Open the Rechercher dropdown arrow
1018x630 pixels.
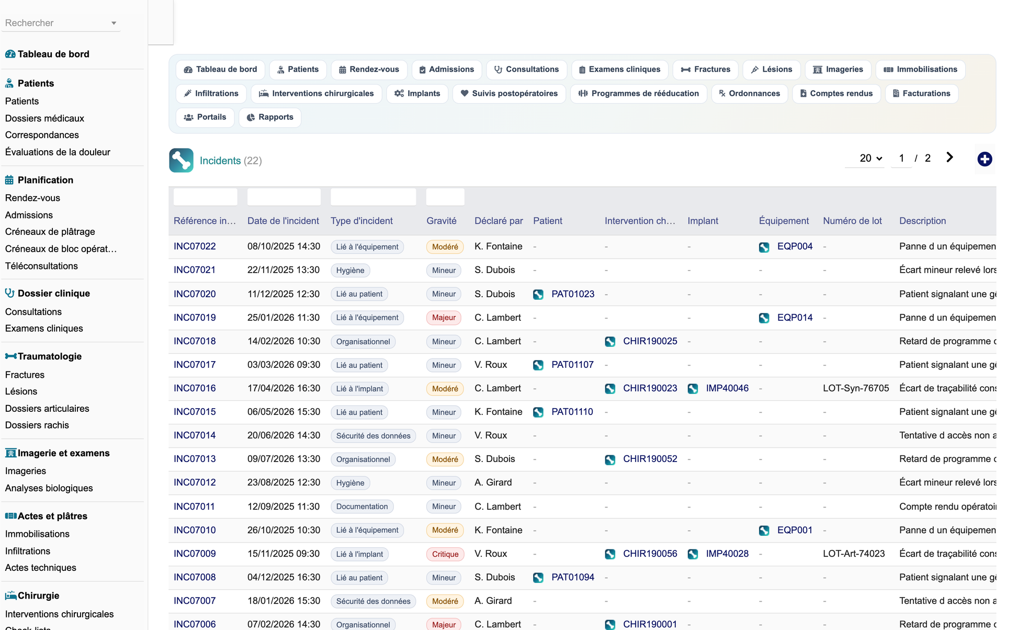(114, 23)
